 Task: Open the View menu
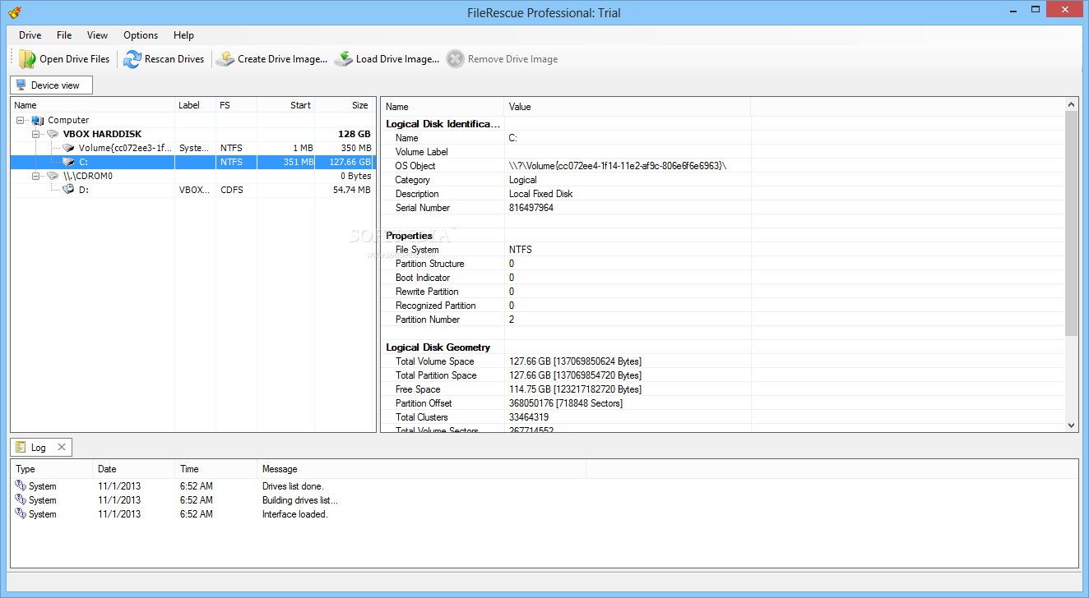(97, 35)
